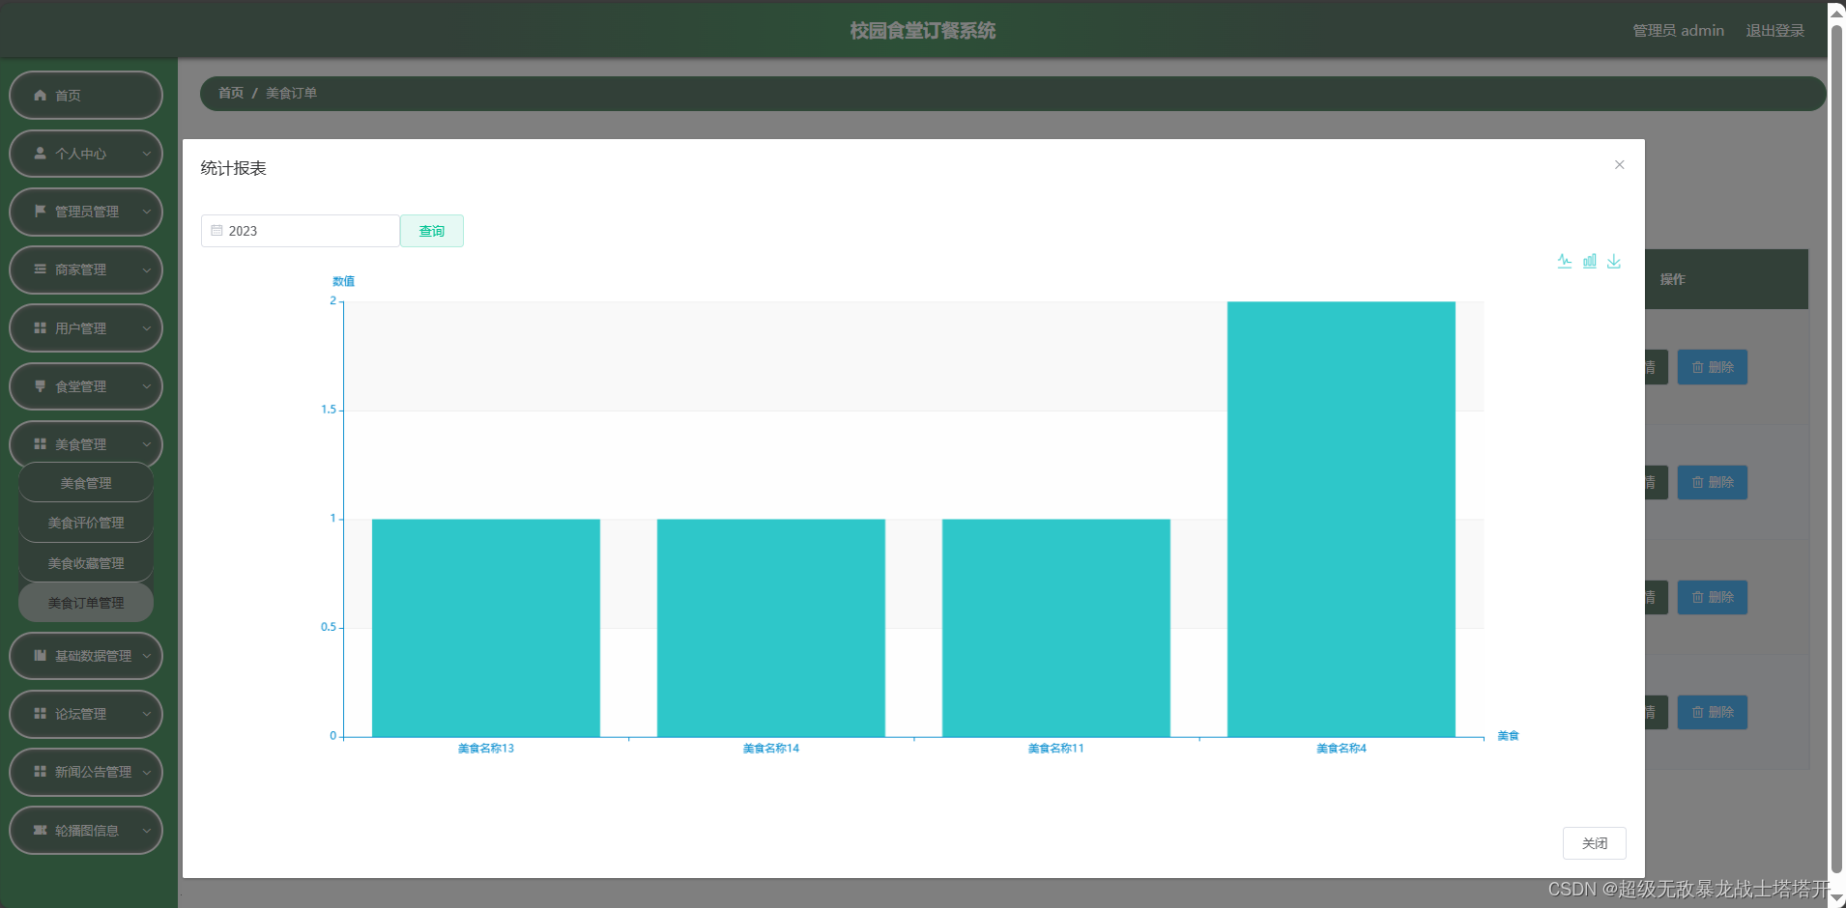The image size is (1846, 908).
Task: Open the 2023 year picker field
Action: point(301,231)
